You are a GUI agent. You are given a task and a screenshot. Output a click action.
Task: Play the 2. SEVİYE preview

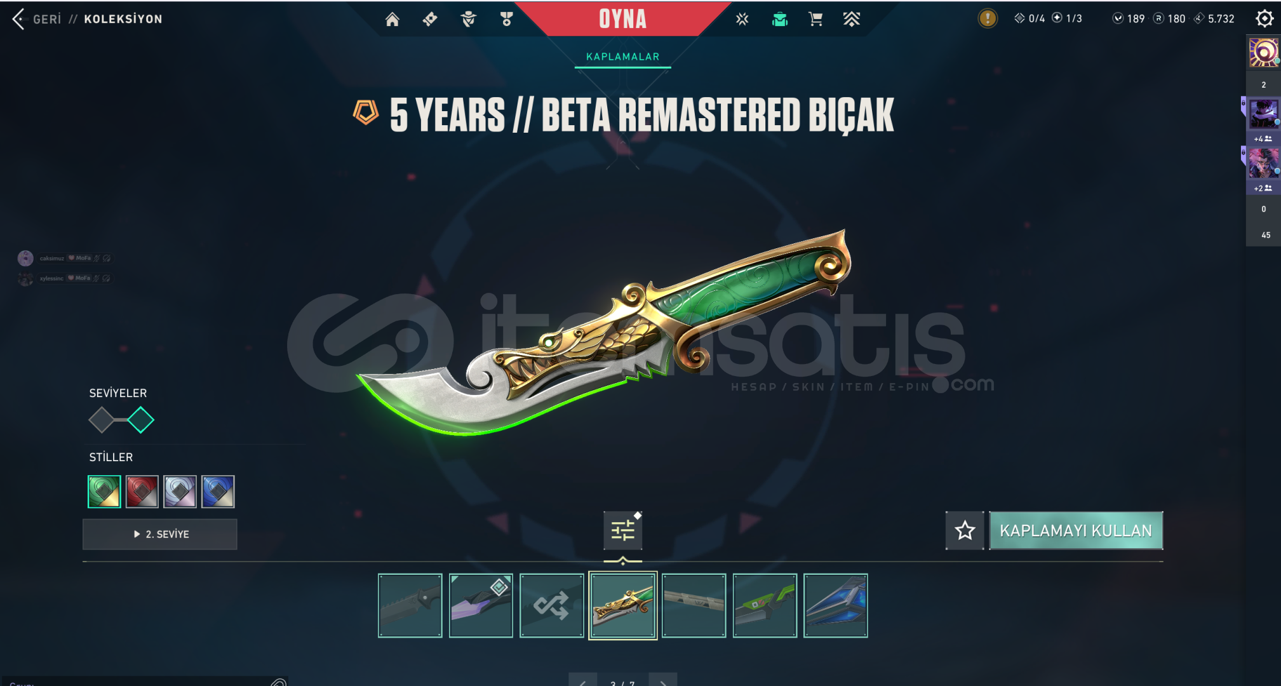tap(160, 534)
